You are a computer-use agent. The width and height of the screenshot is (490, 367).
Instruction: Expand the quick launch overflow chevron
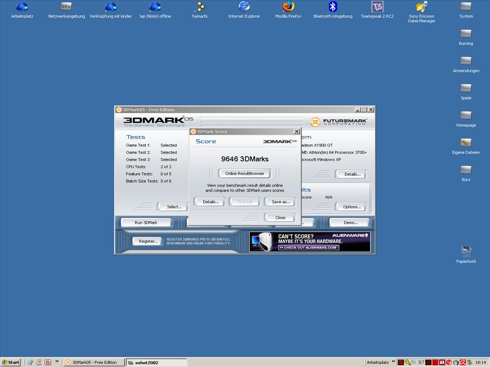57,361
